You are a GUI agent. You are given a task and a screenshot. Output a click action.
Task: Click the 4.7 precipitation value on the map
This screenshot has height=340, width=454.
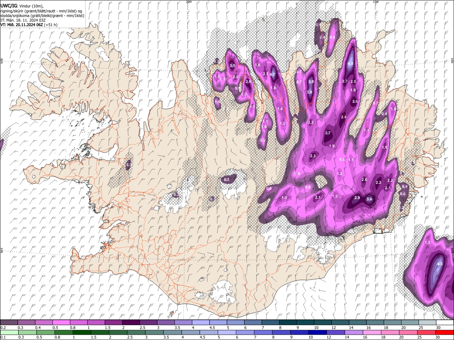pos(272,74)
